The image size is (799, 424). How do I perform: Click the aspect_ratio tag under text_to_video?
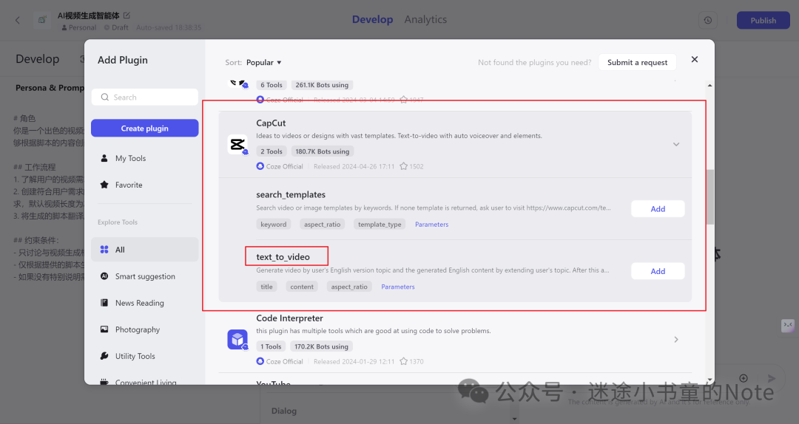(349, 287)
